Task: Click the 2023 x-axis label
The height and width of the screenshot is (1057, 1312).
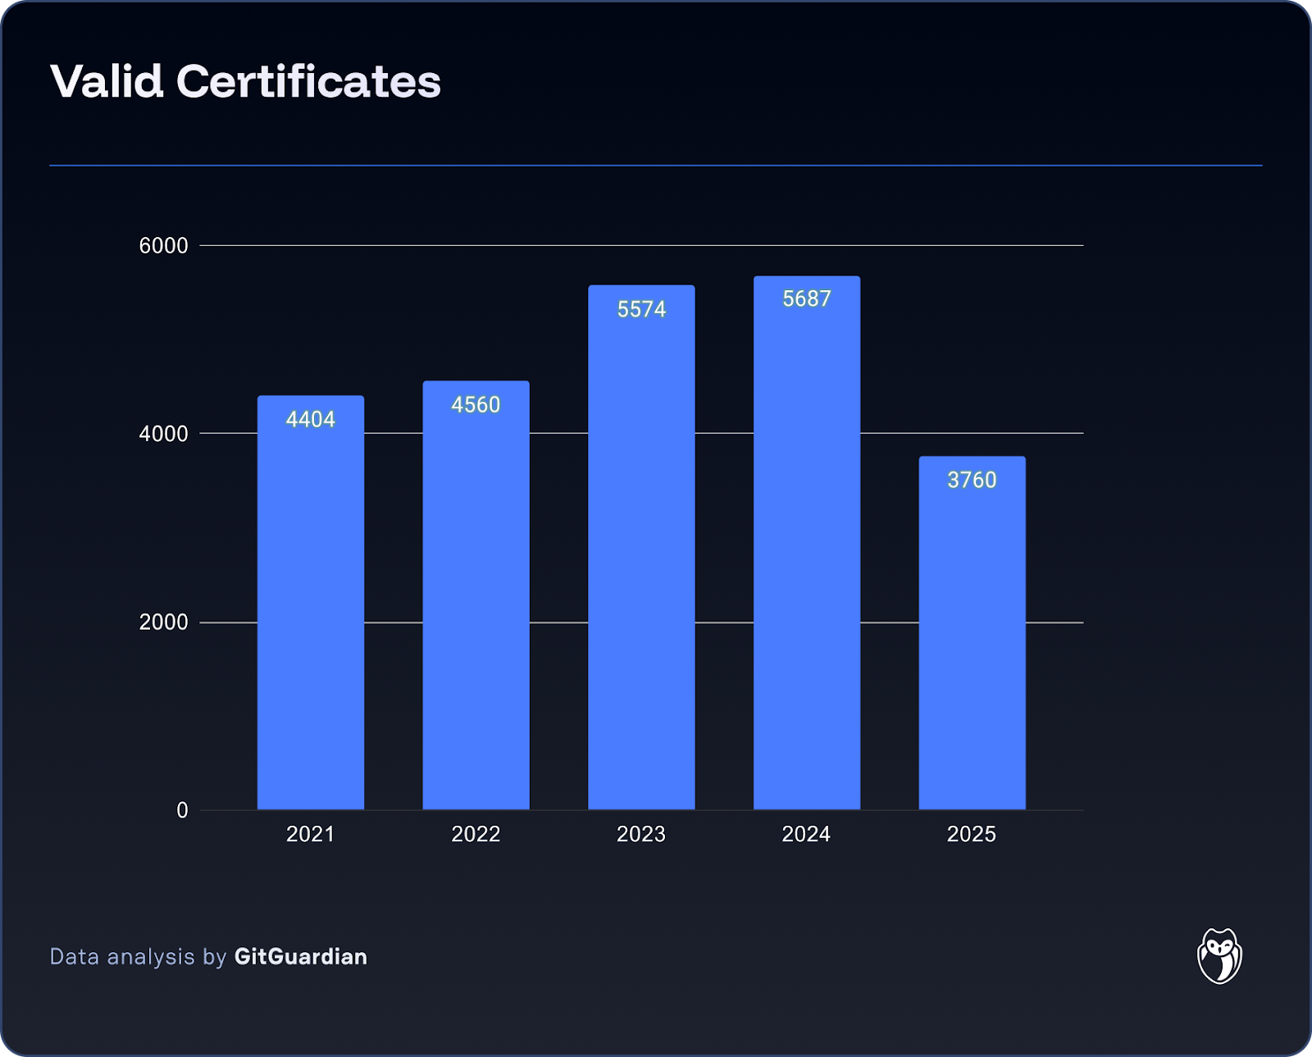Action: [x=641, y=834]
